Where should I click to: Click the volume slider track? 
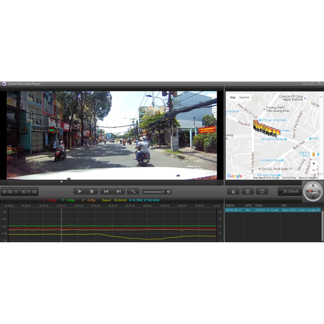(x=153, y=191)
